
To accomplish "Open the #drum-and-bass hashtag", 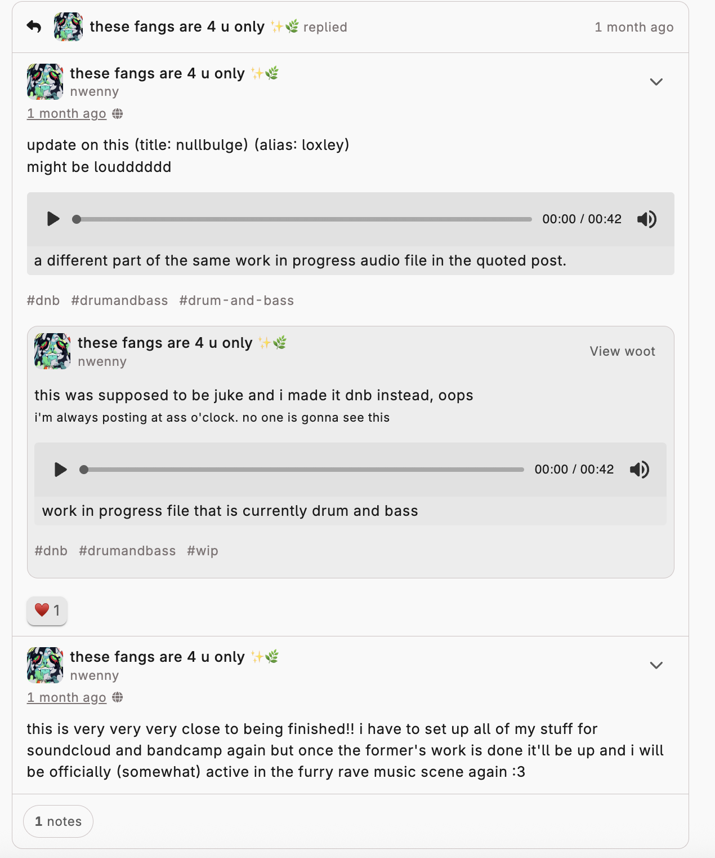I will (236, 300).
